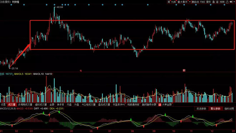The image size is (236, 133).
Task: Open the 重大事件 events selector
Action: point(182,2)
